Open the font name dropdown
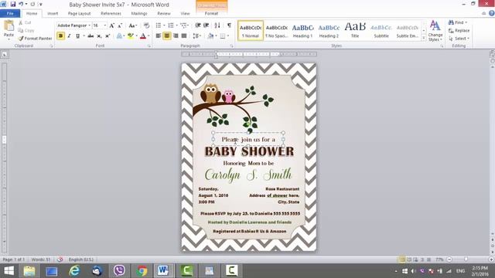The width and height of the screenshot is (495, 278). coord(90,25)
